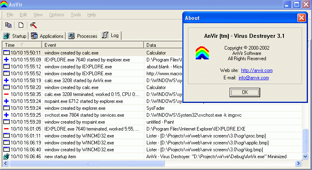Click data cell ending with 'log.bmp]'

(x=205, y=150)
